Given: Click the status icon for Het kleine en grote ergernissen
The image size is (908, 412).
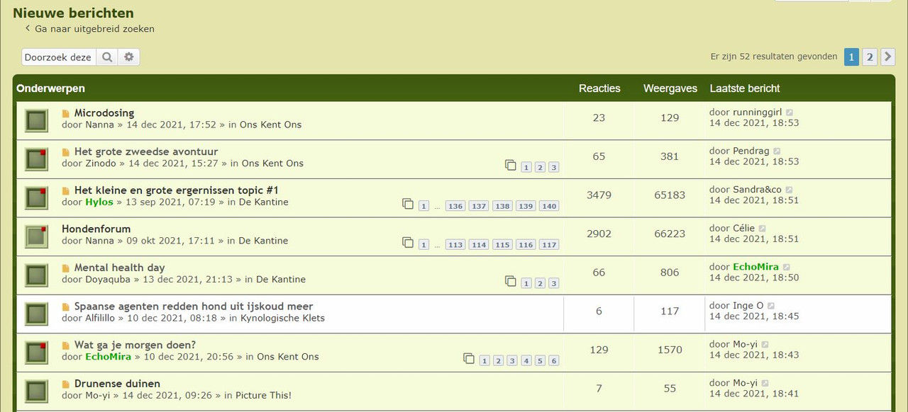Looking at the screenshot, I should point(36,198).
